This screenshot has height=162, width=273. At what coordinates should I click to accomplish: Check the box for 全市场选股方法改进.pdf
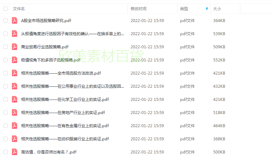pos(5,73)
